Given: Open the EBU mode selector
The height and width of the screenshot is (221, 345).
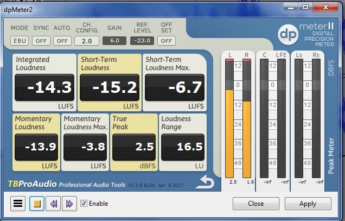Looking at the screenshot, I should click(x=20, y=41).
